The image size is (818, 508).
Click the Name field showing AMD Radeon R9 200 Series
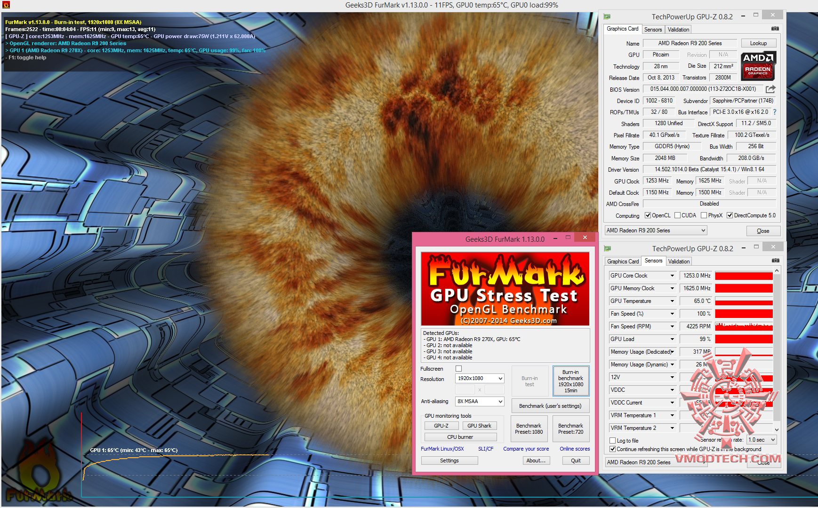click(x=690, y=43)
